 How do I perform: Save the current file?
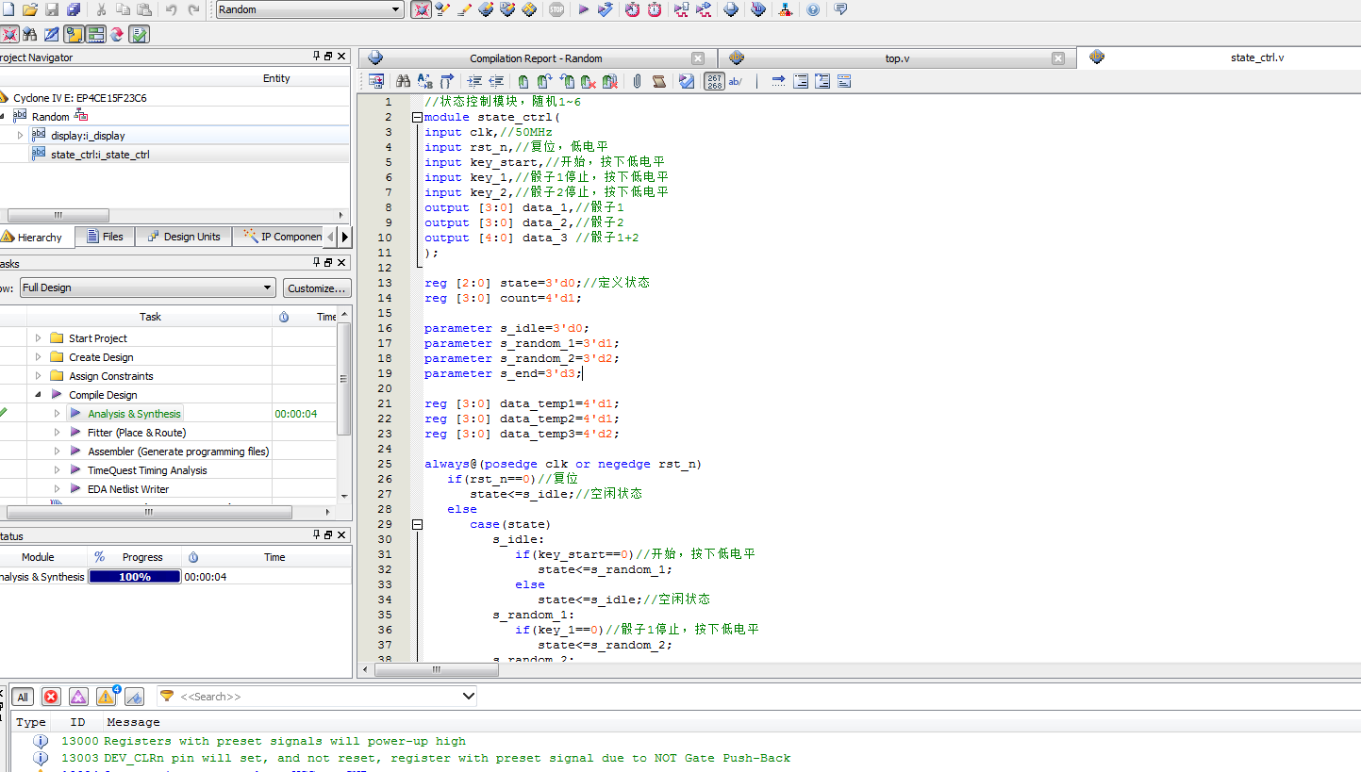coord(52,9)
